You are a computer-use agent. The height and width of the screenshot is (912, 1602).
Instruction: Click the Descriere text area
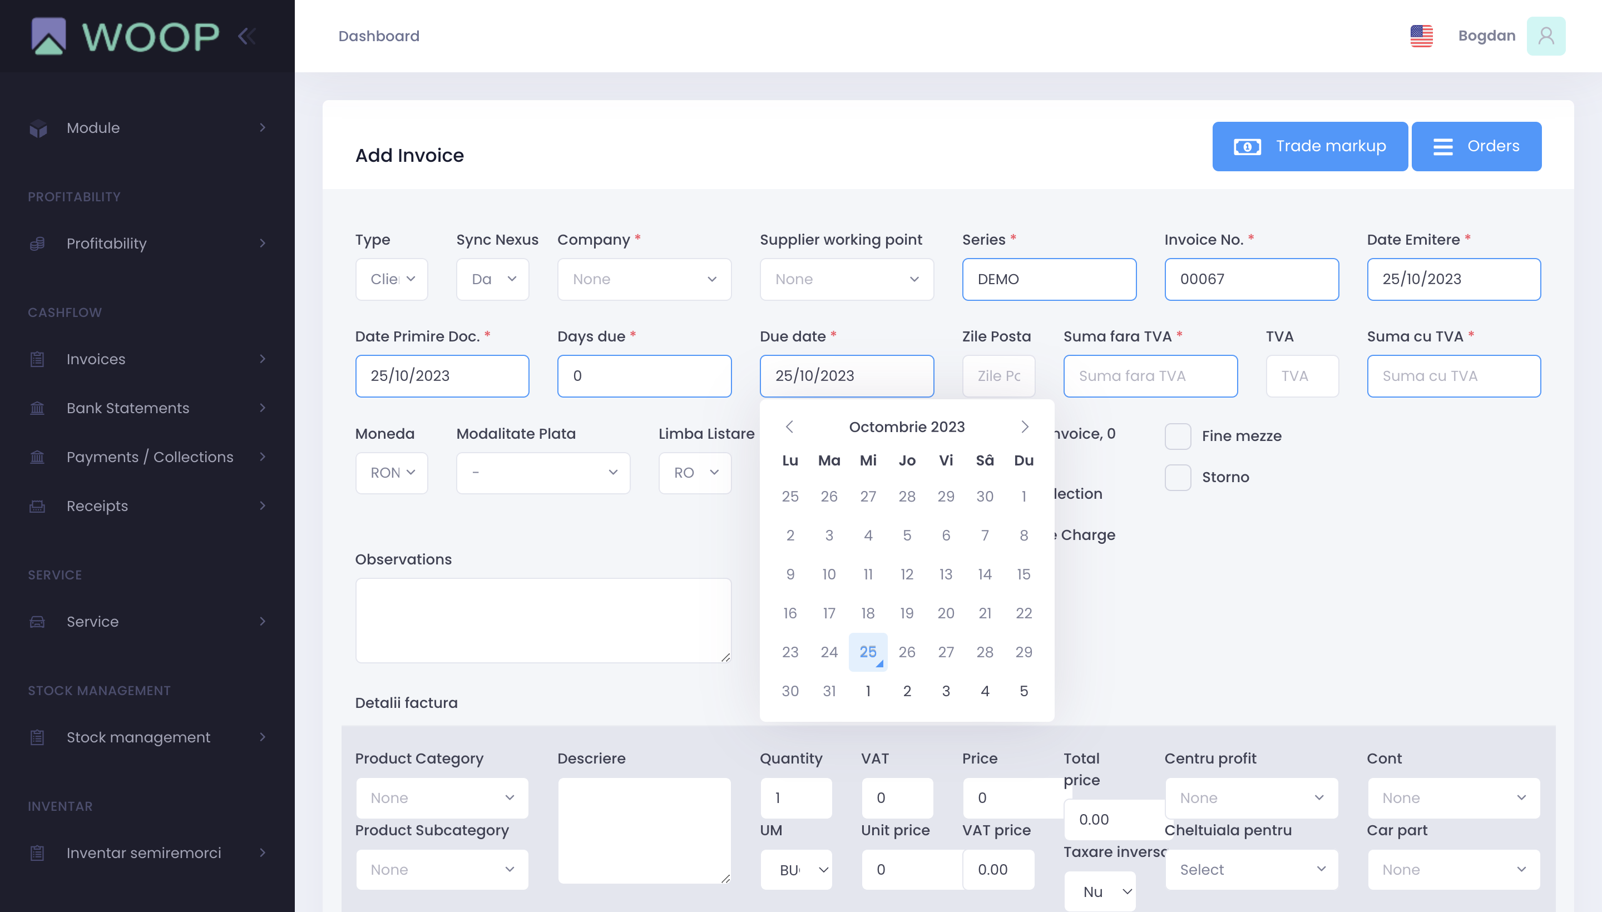pyautogui.click(x=644, y=831)
